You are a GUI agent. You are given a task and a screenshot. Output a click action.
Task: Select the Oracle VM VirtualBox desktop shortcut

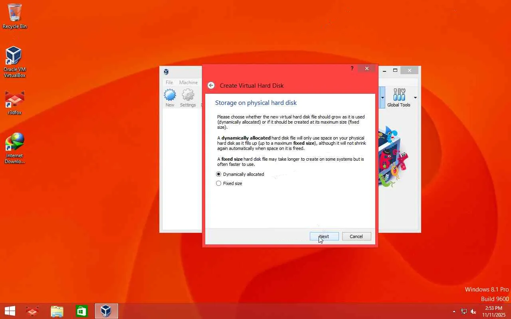click(x=15, y=62)
